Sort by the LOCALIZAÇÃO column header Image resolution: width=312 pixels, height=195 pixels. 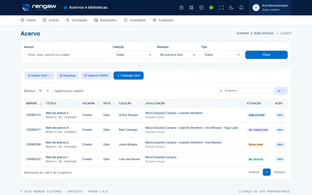coord(194,103)
